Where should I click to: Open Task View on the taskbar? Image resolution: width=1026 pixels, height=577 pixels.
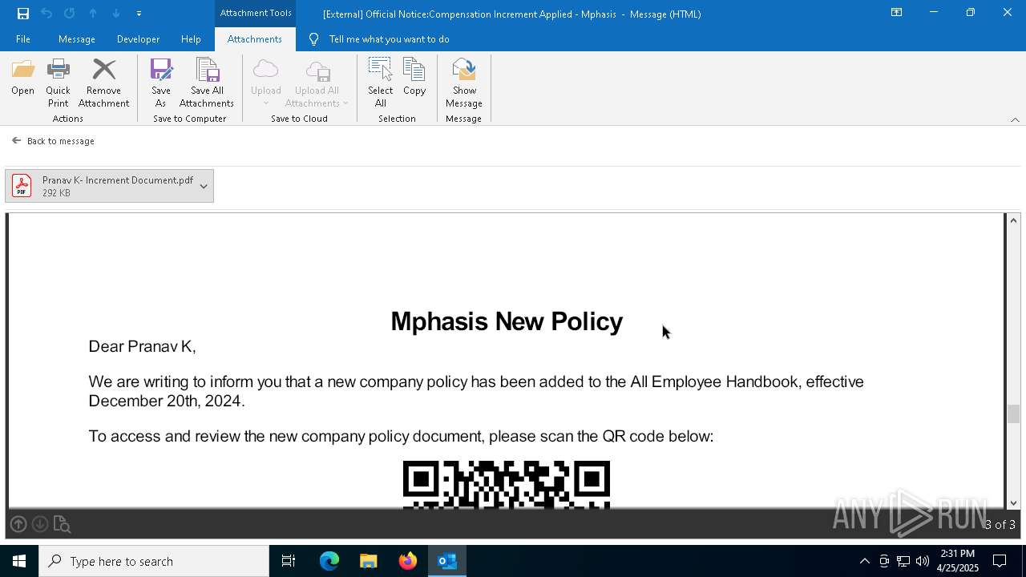[289, 561]
